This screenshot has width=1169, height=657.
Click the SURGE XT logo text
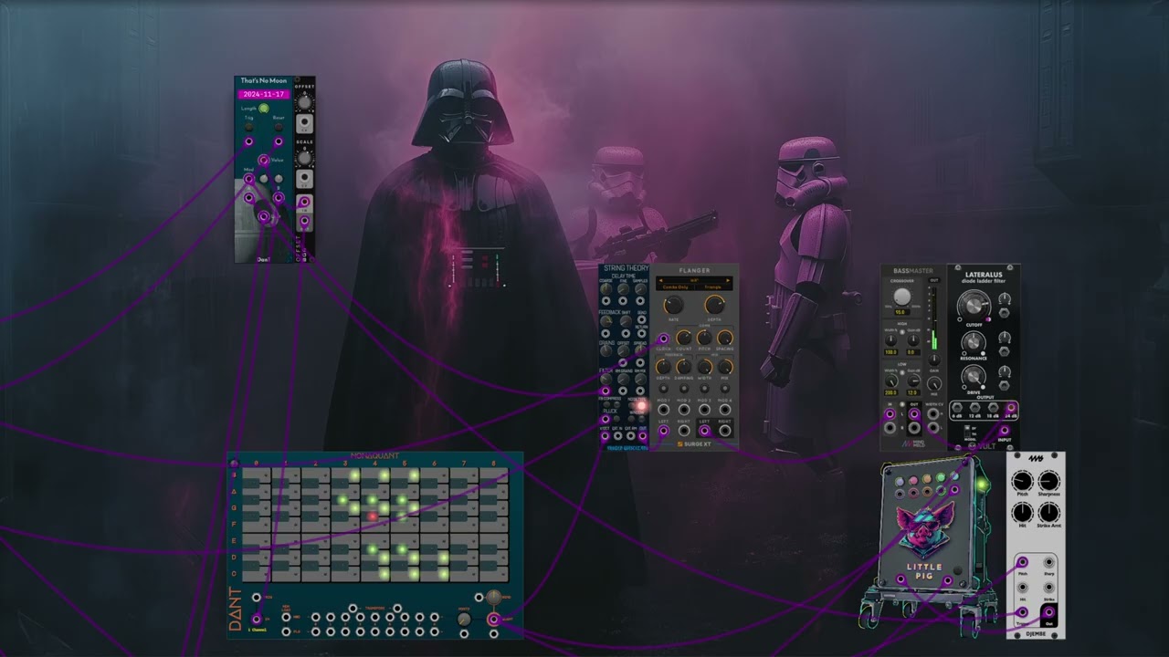696,444
